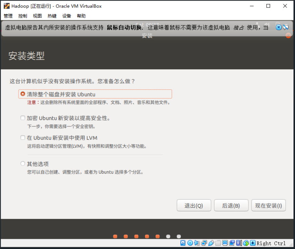Click the shared folders status icon

(x=218, y=243)
